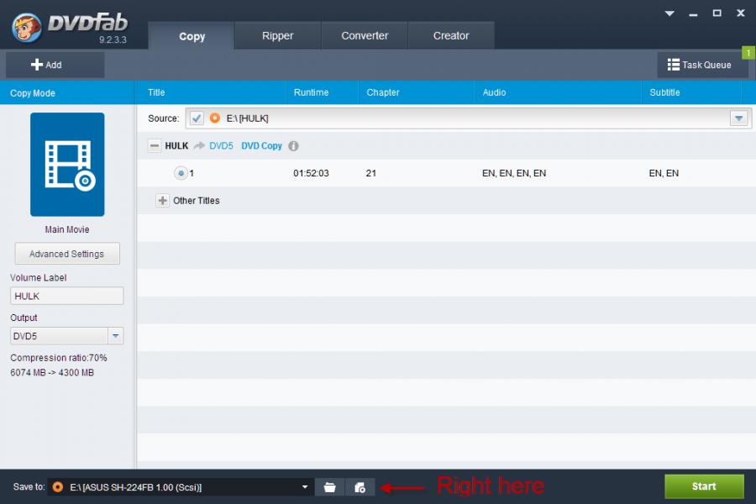Image resolution: width=756 pixels, height=504 pixels.
Task: Click the DVD Copy link
Action: (x=261, y=145)
